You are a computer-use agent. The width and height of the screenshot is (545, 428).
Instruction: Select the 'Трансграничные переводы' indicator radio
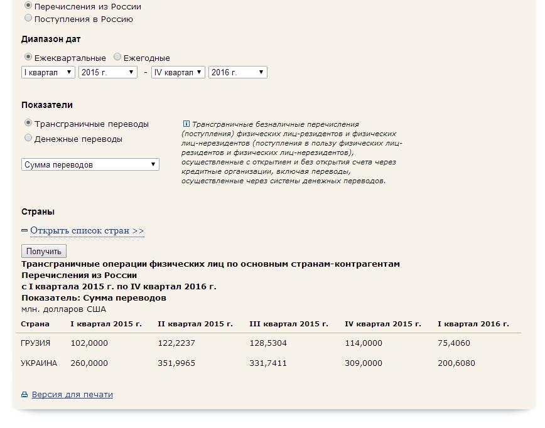(28, 123)
